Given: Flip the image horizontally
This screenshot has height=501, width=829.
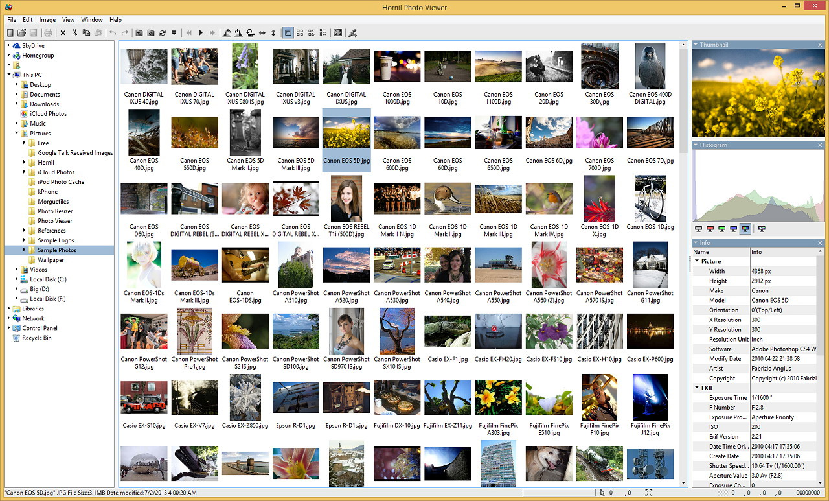Looking at the screenshot, I should [262, 32].
